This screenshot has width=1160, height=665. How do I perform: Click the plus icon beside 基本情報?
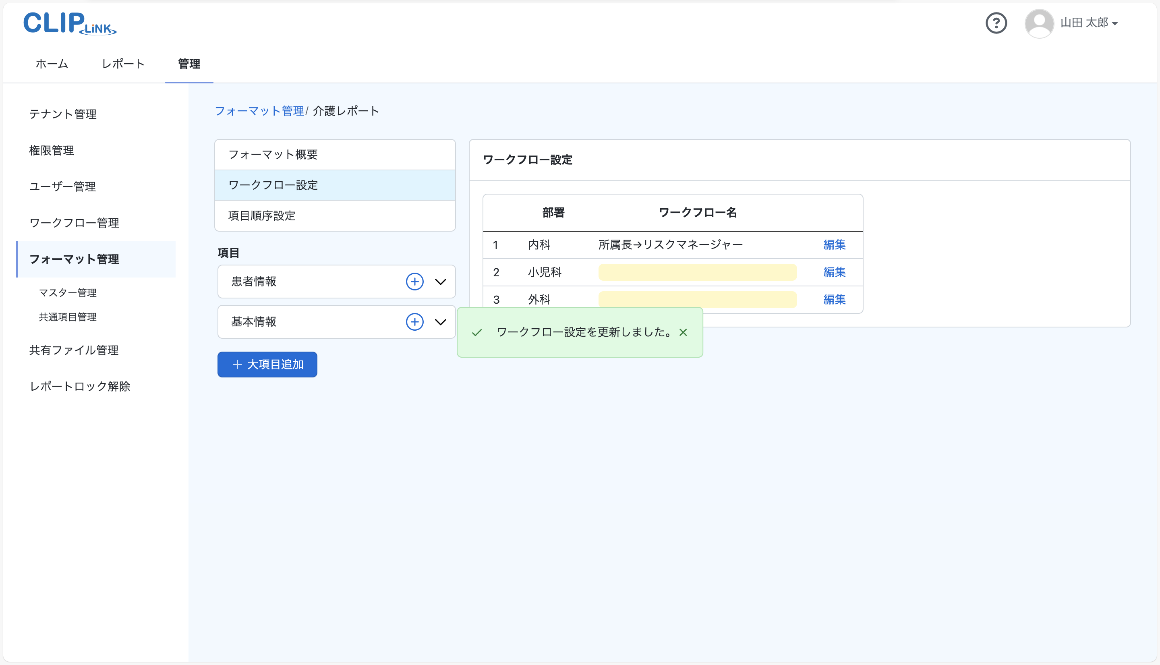(414, 321)
